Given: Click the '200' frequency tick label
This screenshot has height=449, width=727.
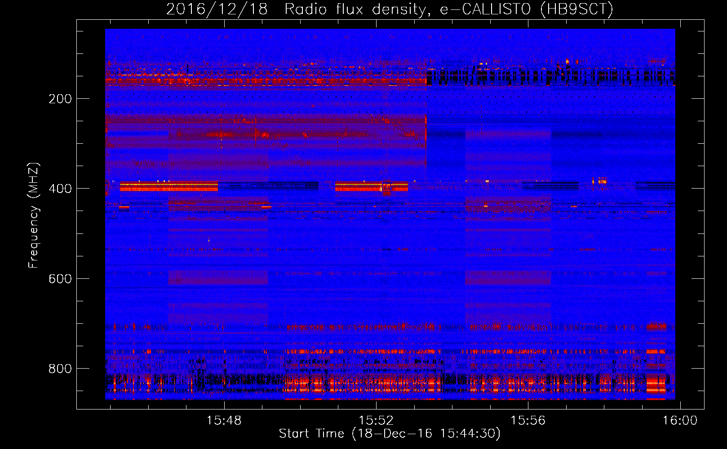Looking at the screenshot, I should click(x=60, y=99).
